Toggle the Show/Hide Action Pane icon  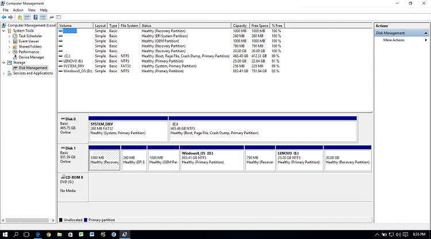click(x=43, y=17)
